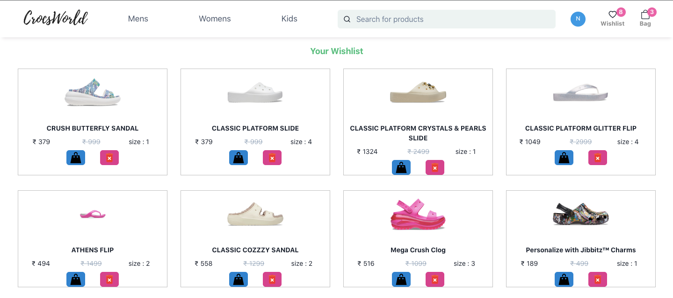Image resolution: width=673 pixels, height=298 pixels.
Task: Add Crush Butterfly Sandal to bag
Action: tap(76, 158)
